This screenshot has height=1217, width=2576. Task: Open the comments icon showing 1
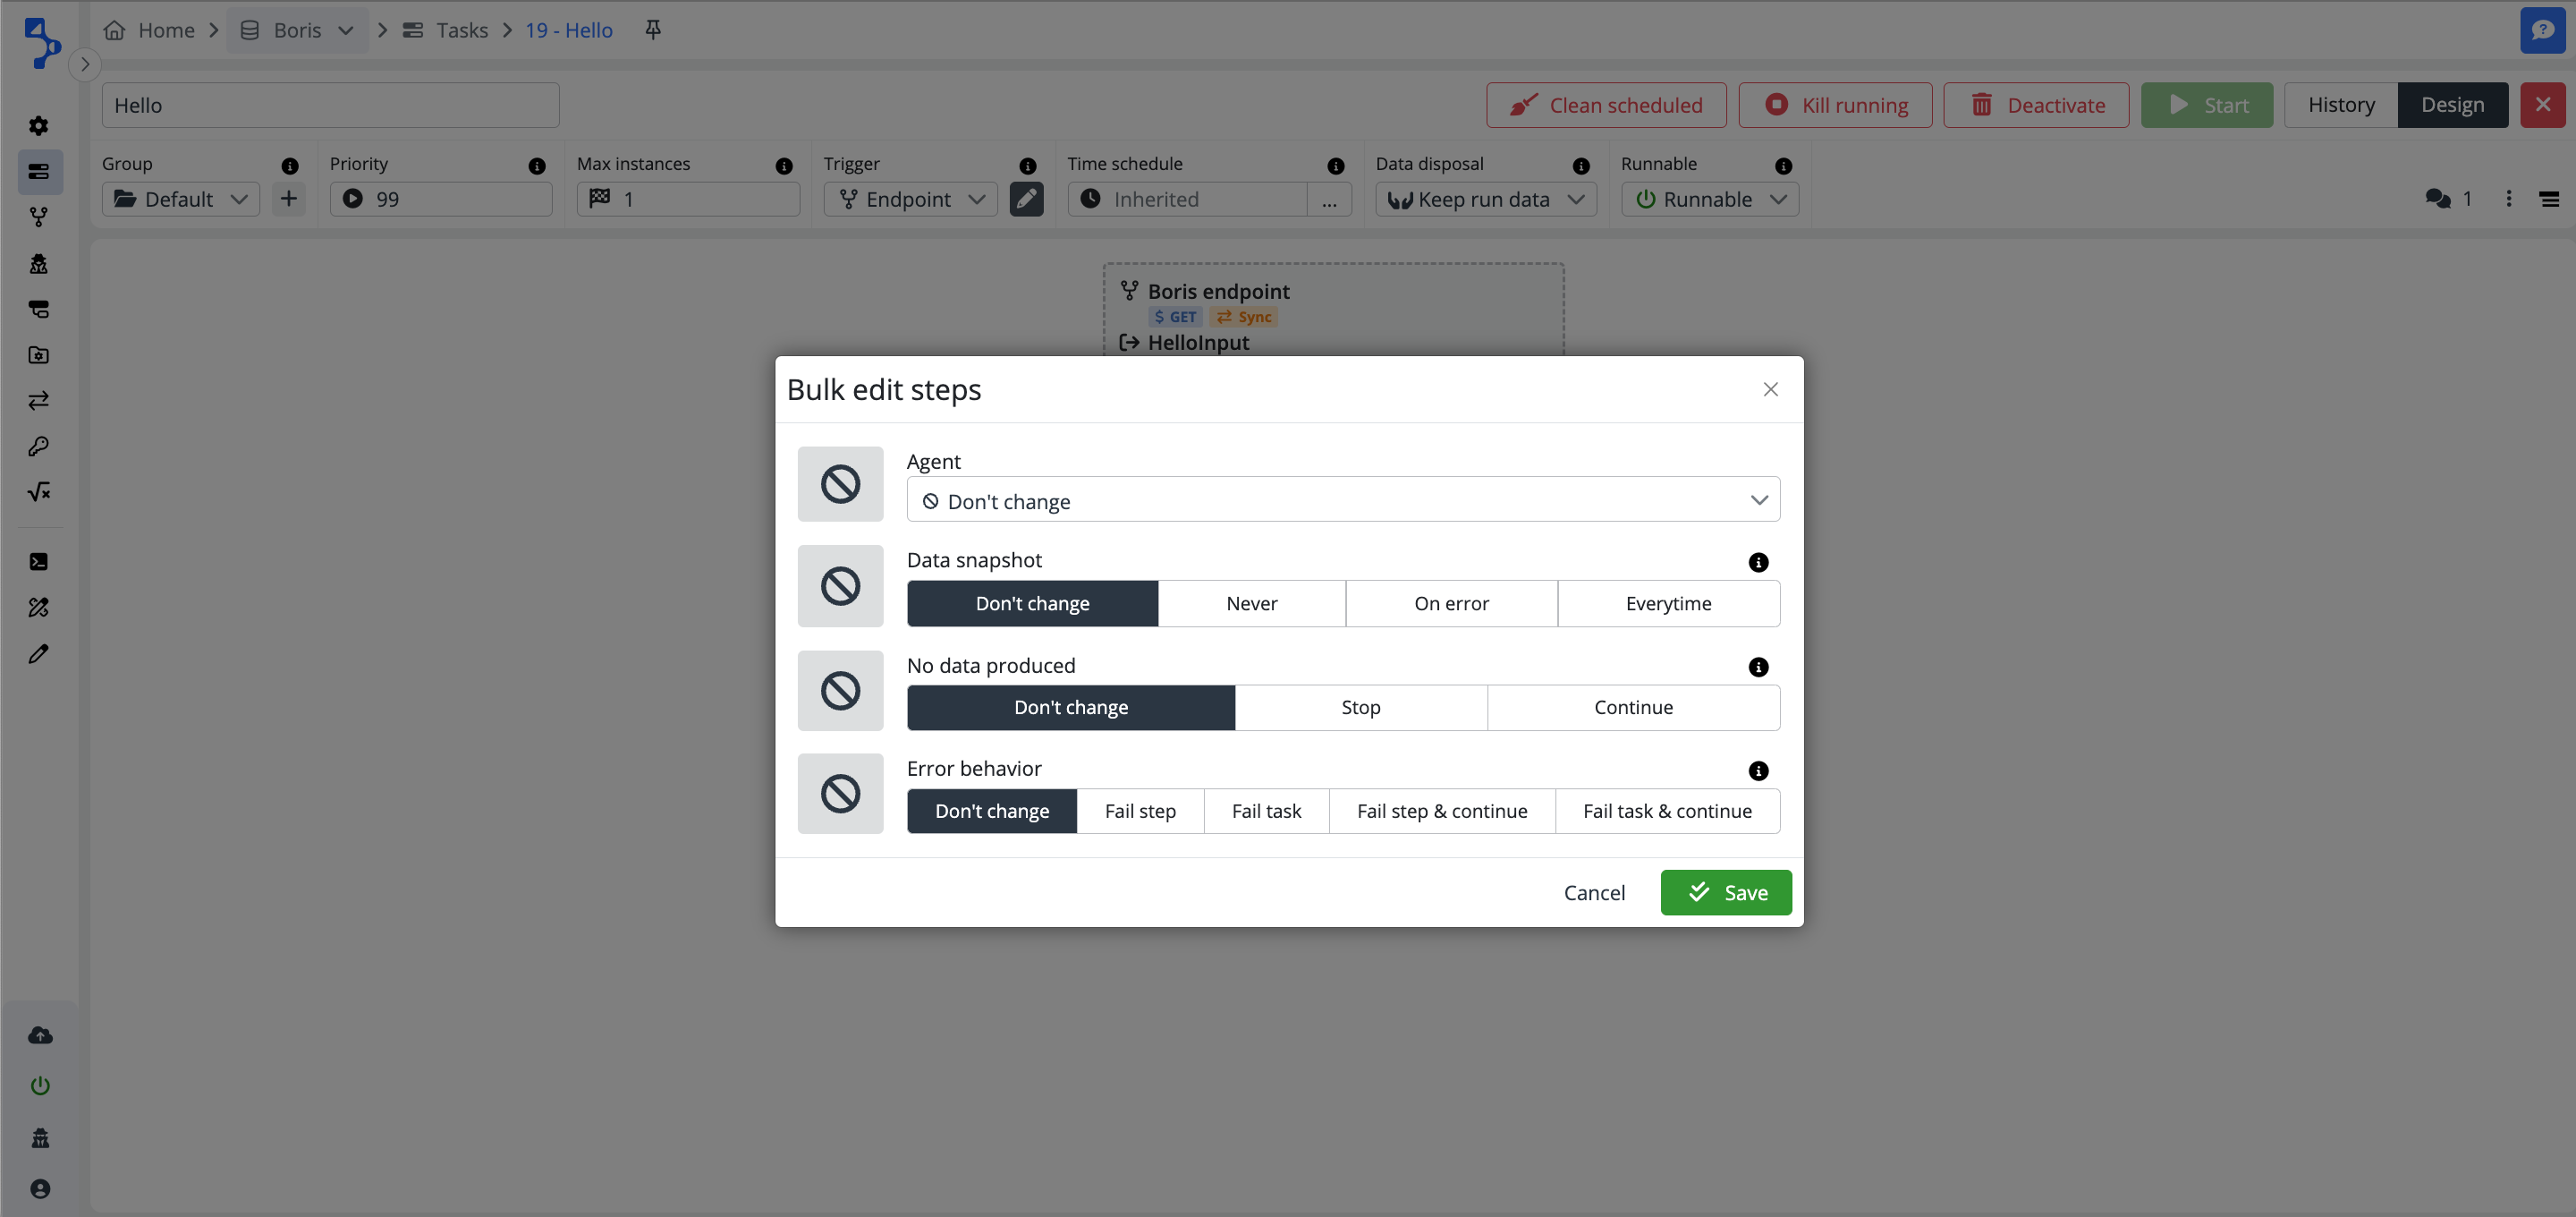[2438, 200]
